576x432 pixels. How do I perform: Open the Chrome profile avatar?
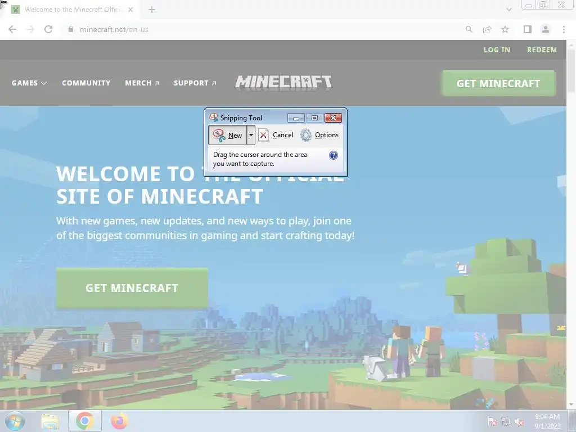(546, 29)
